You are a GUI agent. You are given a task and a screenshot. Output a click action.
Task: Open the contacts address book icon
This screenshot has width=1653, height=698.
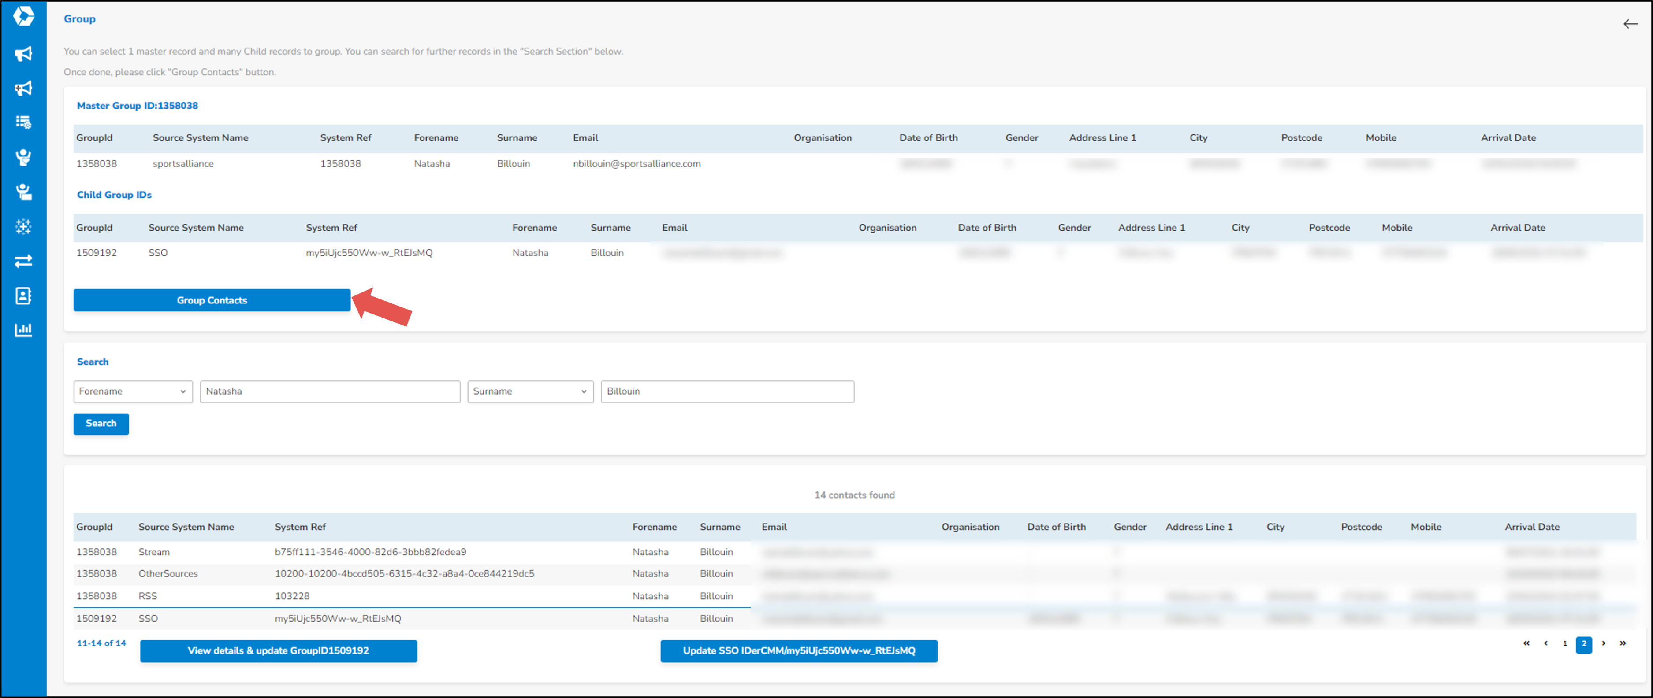point(23,295)
